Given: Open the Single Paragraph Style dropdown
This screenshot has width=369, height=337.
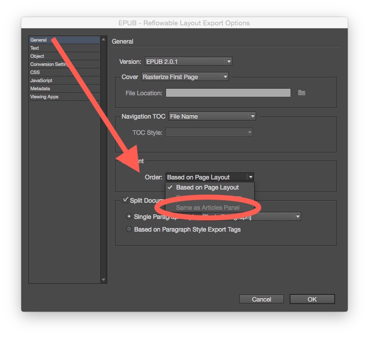Looking at the screenshot, I should pos(251,216).
